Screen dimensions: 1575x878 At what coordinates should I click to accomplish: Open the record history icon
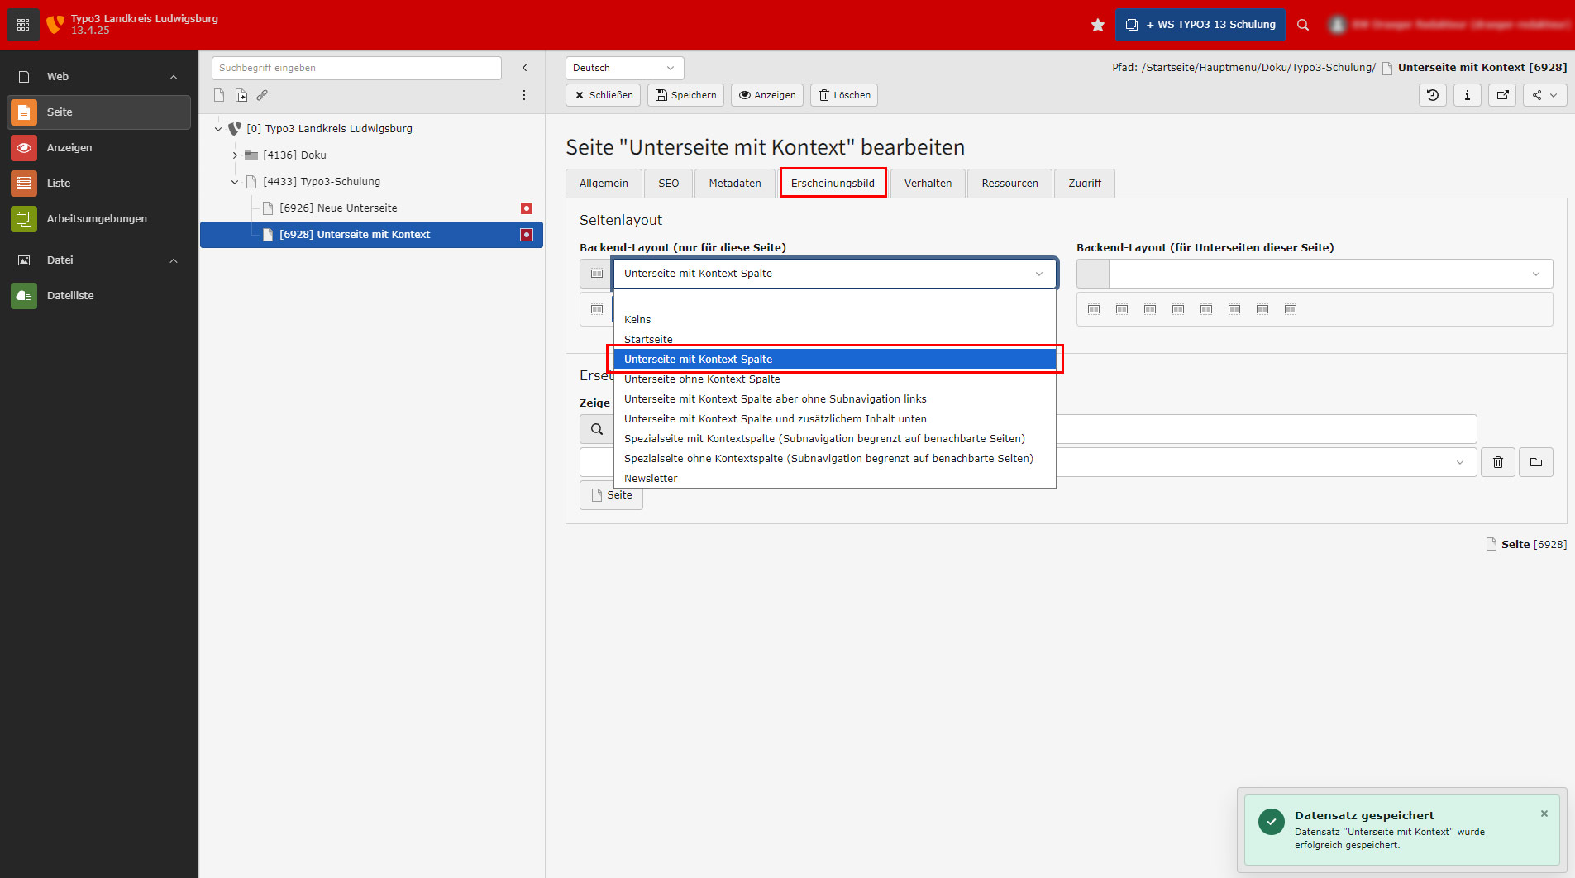tap(1432, 95)
